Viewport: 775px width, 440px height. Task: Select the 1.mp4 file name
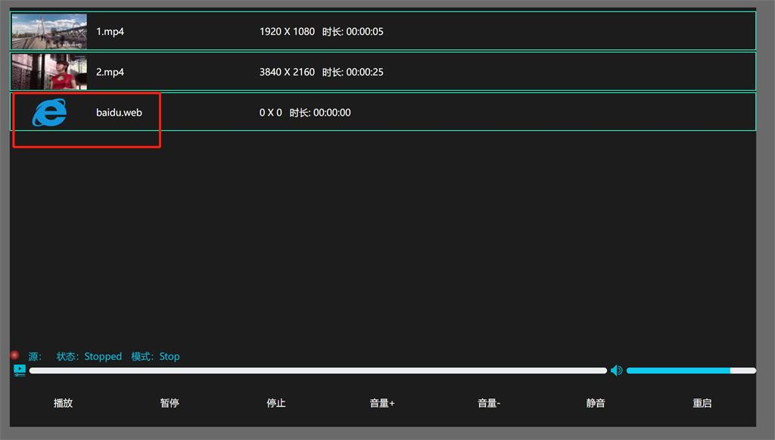(x=110, y=32)
